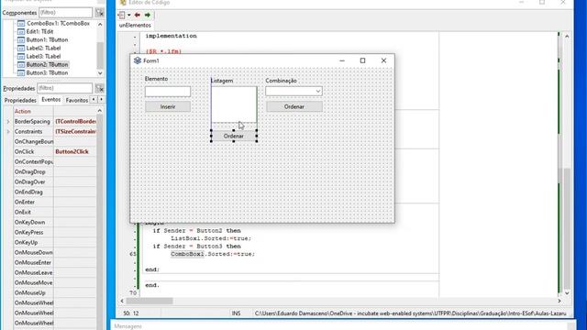The height and width of the screenshot is (330, 587).
Task: Click the Combinação label on Form1
Action: coord(281,81)
